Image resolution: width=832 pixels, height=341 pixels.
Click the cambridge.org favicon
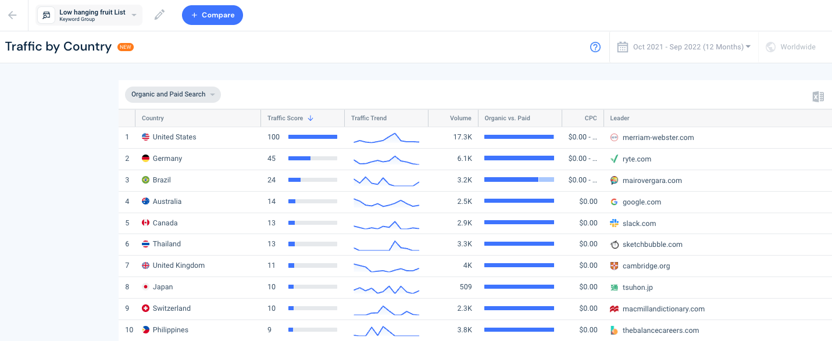point(614,266)
